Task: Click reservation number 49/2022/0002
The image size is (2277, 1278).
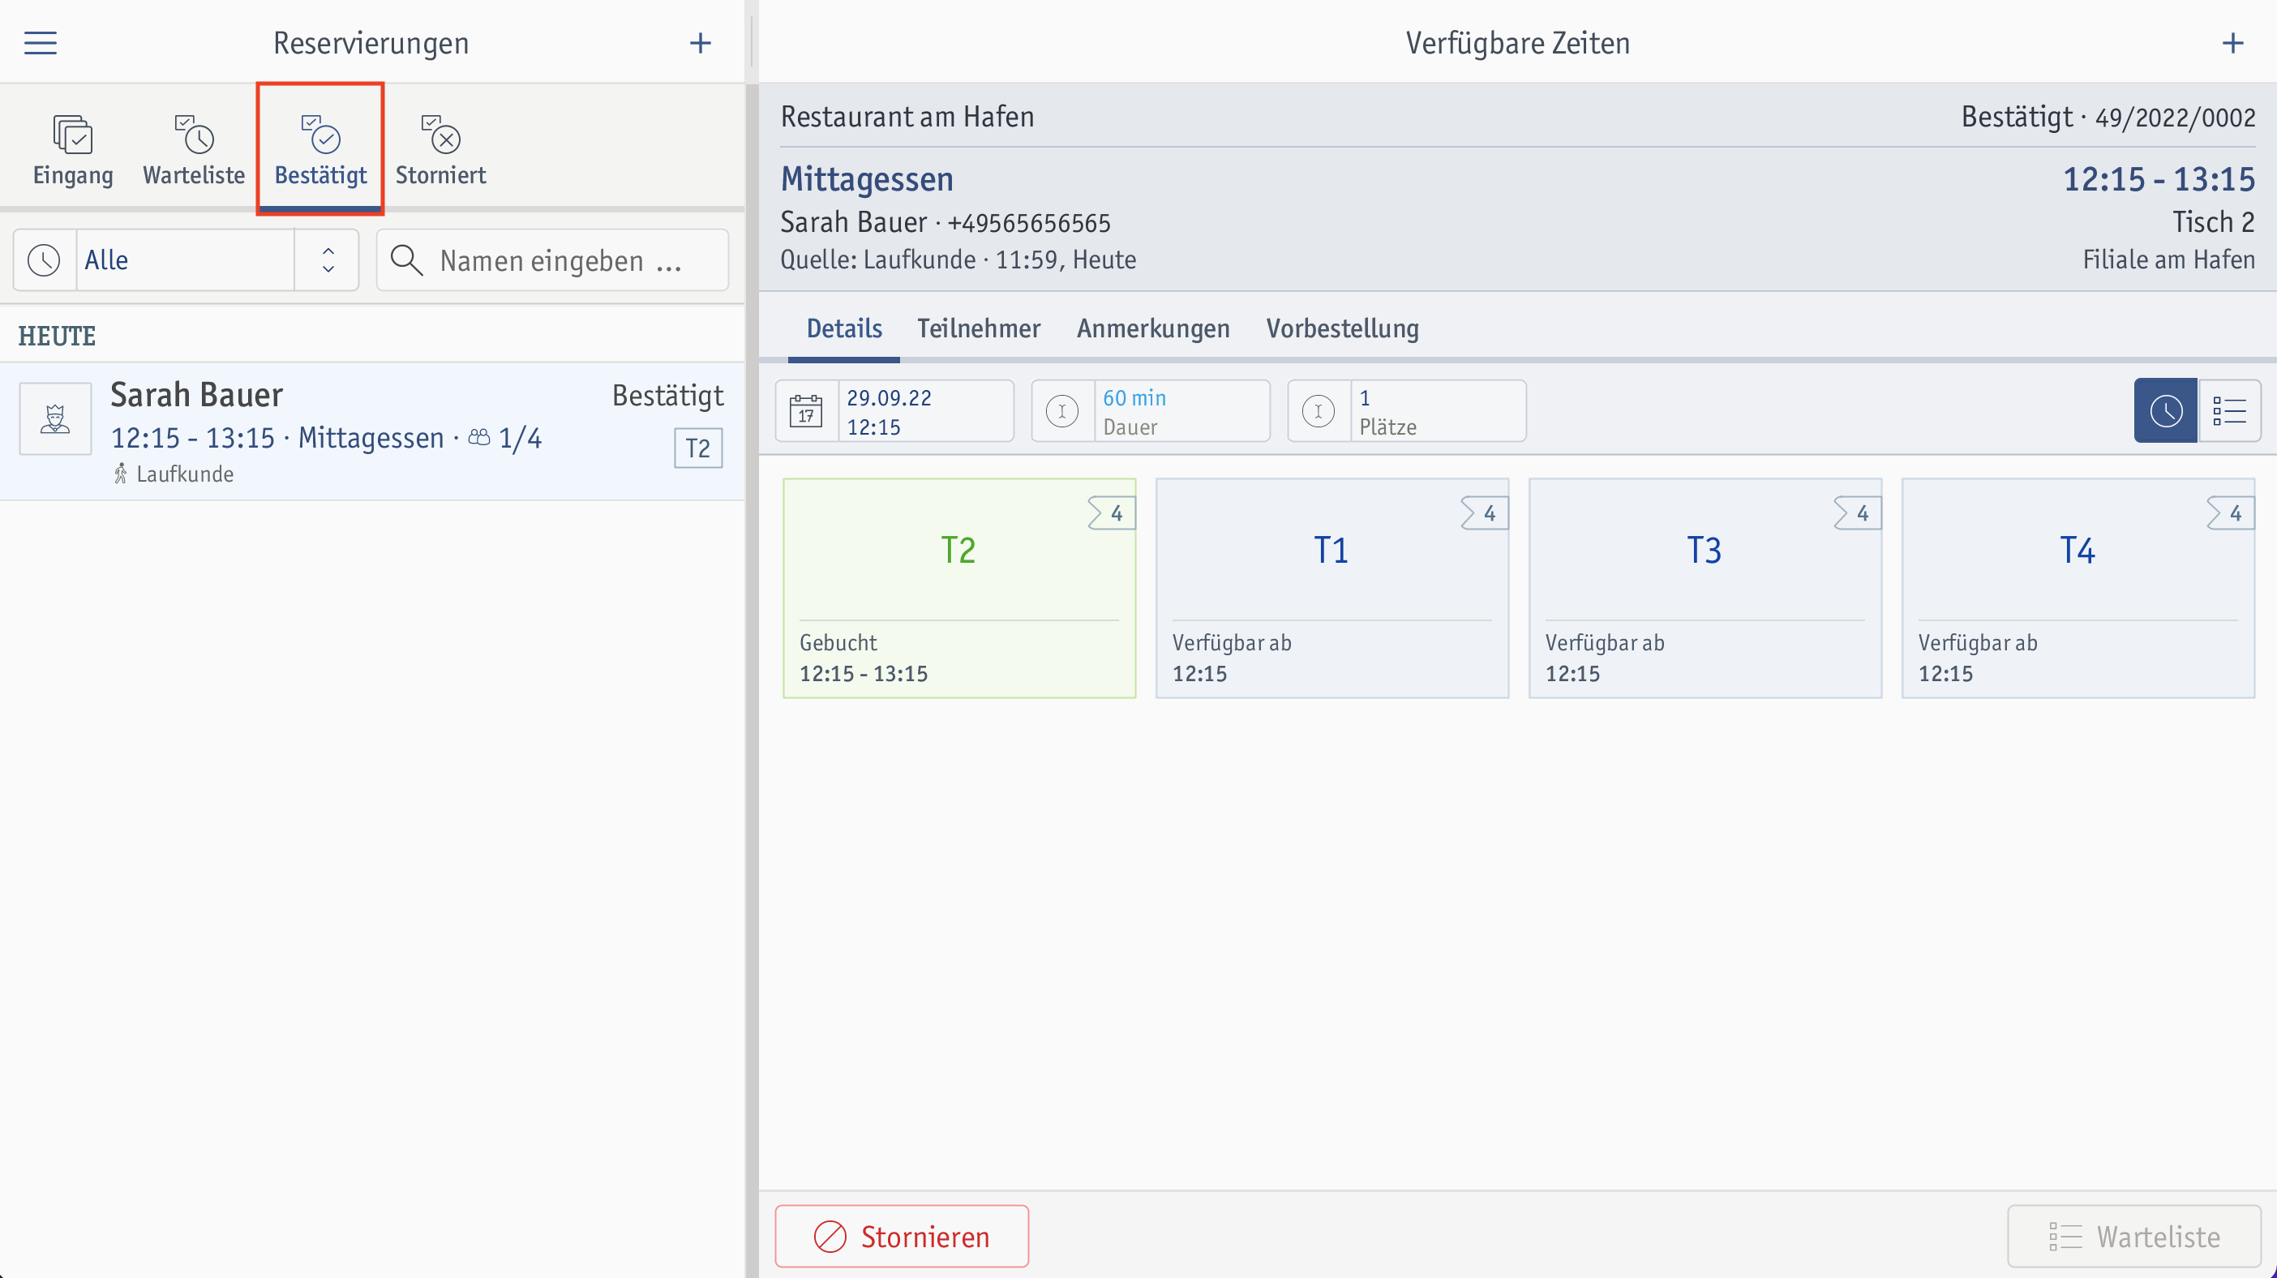Action: (2175, 118)
